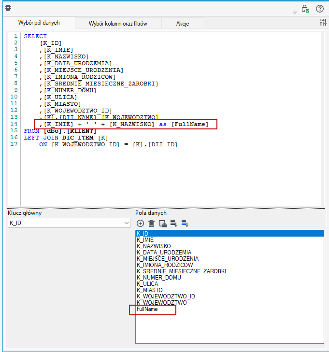Add a new data field with the plus icon
The image size is (329, 352).
pos(141,224)
